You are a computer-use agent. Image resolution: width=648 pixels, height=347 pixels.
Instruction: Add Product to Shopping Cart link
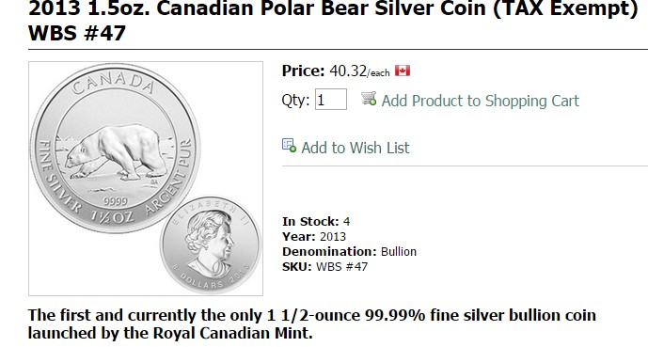481,101
